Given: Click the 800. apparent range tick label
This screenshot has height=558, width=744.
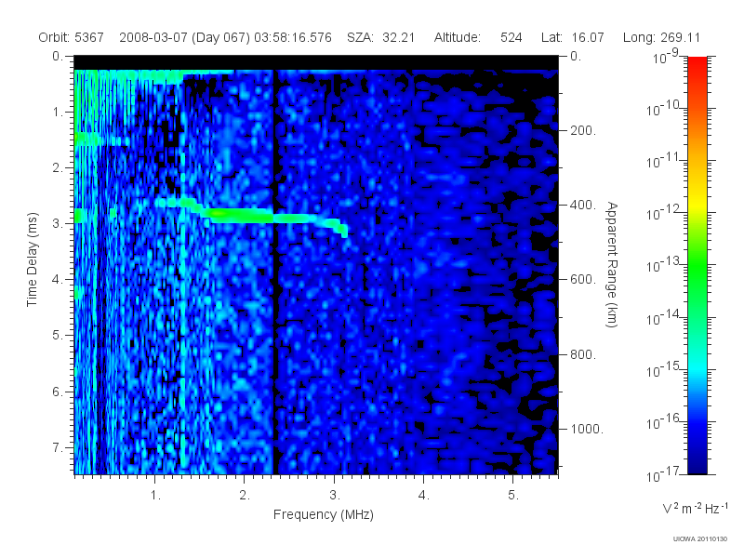Looking at the screenshot, I should 583,354.
